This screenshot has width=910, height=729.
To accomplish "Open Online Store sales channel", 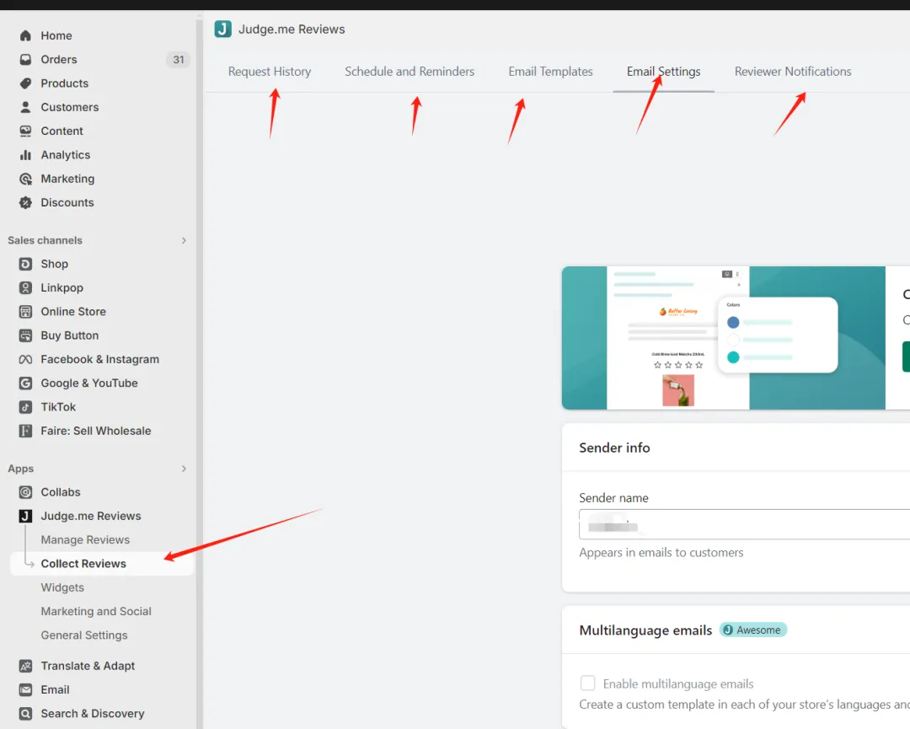I will click(73, 312).
